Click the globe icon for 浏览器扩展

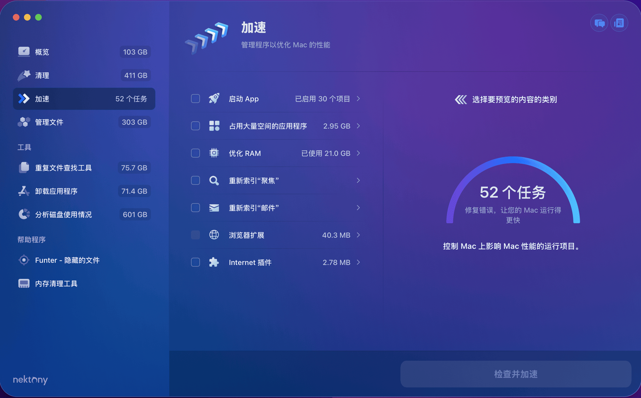click(214, 235)
